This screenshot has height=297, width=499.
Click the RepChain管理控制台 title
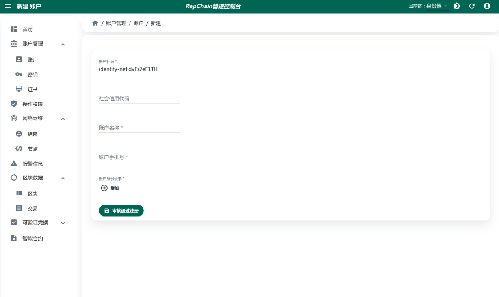[x=213, y=6]
